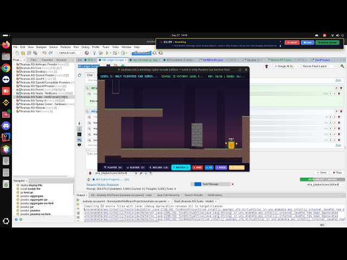
Task: Click Cancel in the recording bar
Action: tap(292, 42)
